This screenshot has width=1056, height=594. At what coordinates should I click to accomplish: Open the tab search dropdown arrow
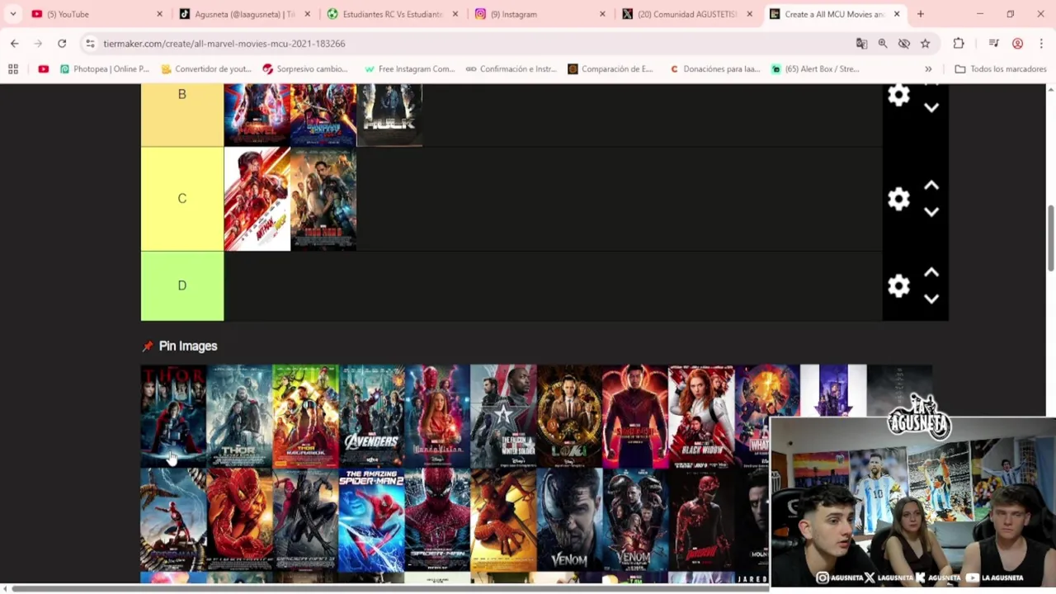tap(13, 14)
